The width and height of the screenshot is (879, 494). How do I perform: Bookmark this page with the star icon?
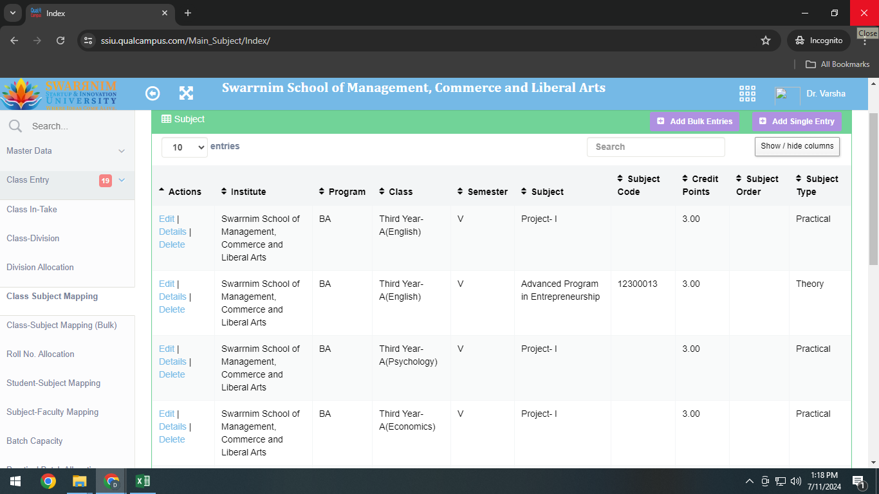[766, 41]
